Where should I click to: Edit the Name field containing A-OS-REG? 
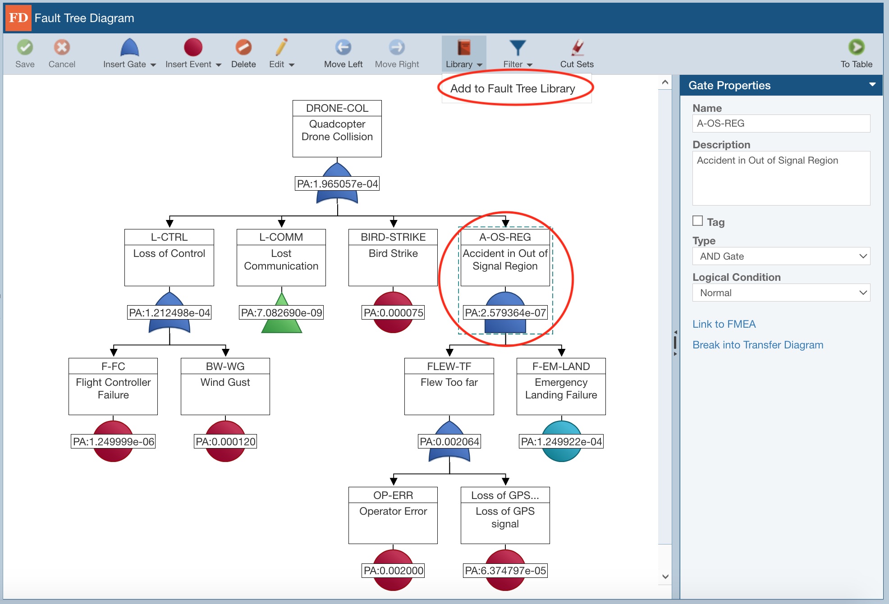781,123
